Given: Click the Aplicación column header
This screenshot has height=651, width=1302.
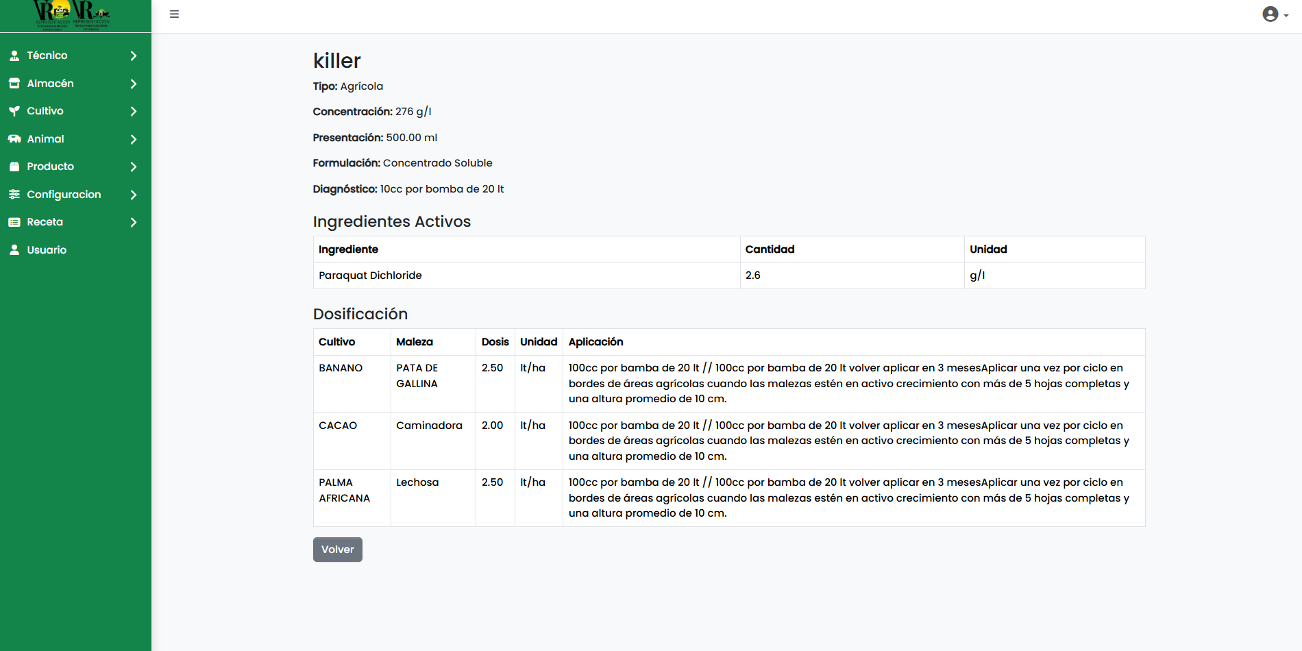Looking at the screenshot, I should pos(854,342).
